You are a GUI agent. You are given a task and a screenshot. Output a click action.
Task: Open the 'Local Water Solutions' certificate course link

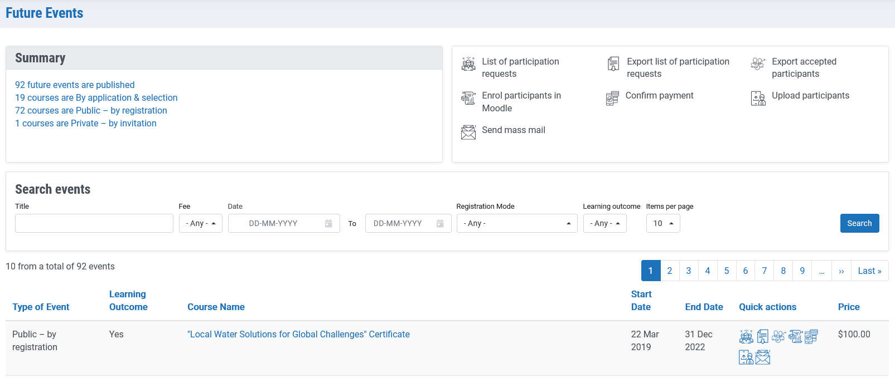click(298, 334)
